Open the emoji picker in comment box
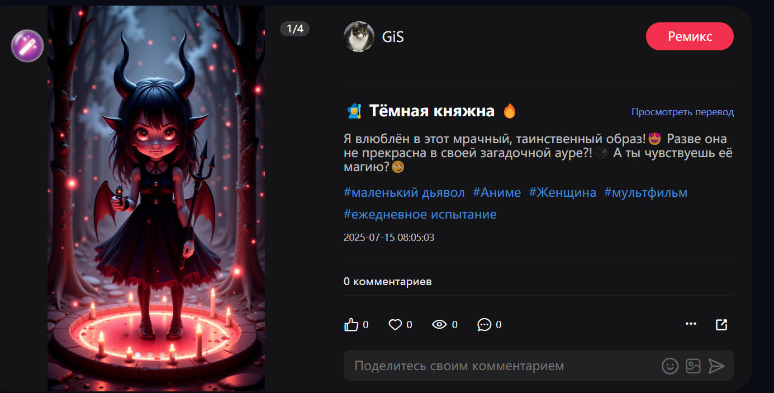The image size is (774, 393). coord(670,366)
